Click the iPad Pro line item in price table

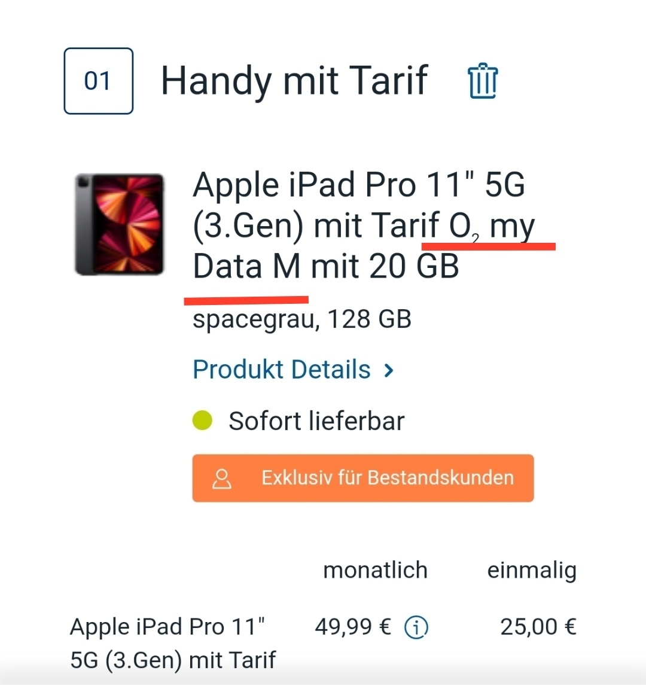173,643
